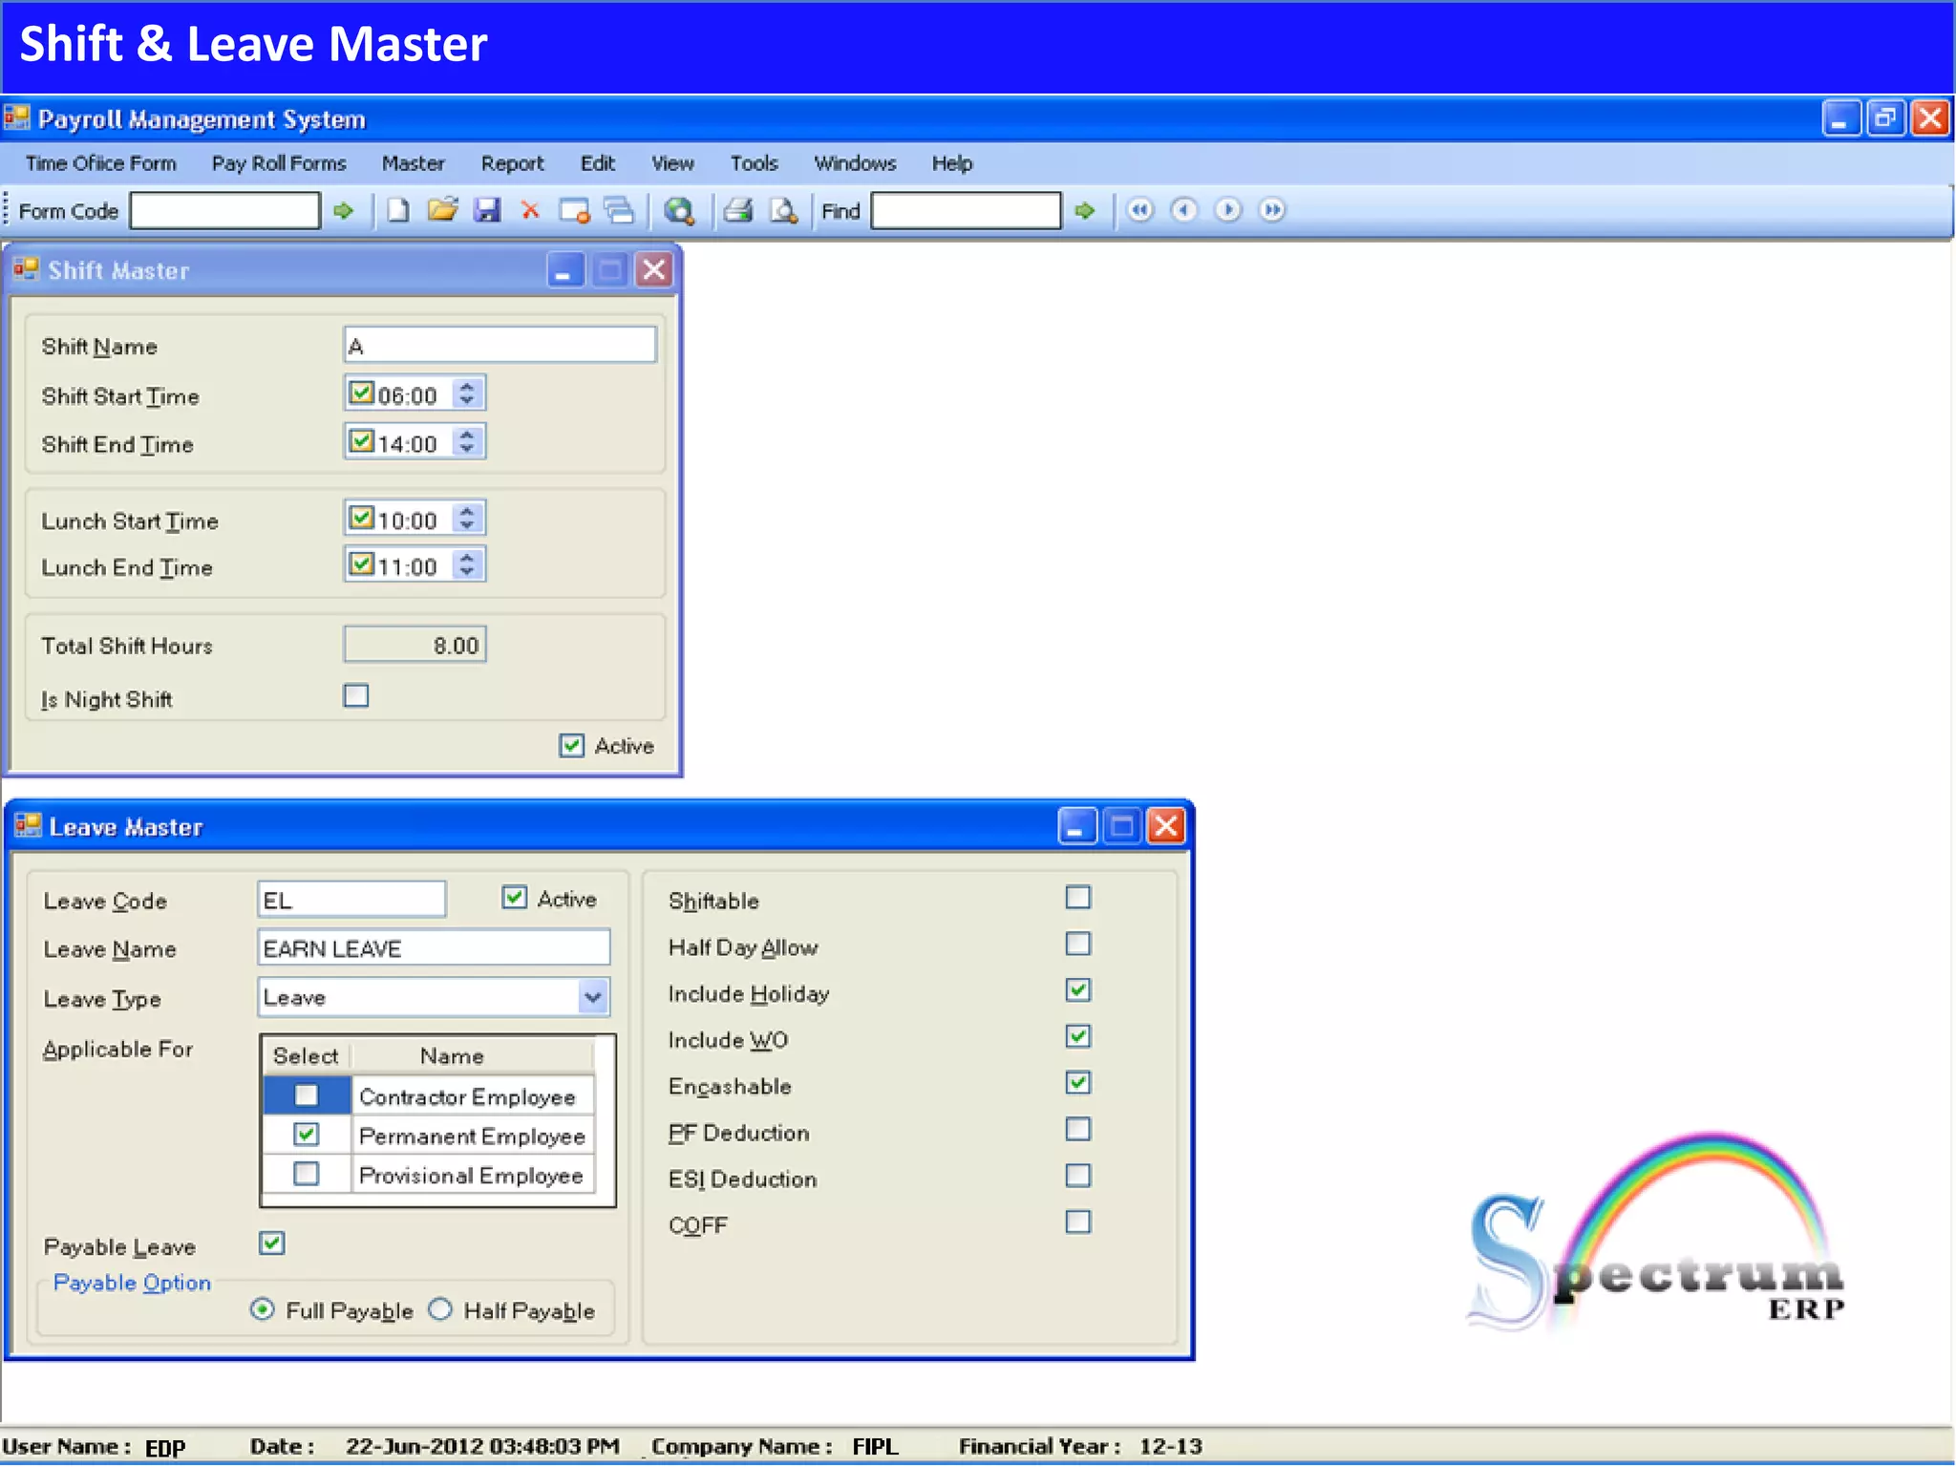The width and height of the screenshot is (1956, 1467).
Task: Open the Pay Roll Forms menu
Action: pyautogui.click(x=279, y=163)
